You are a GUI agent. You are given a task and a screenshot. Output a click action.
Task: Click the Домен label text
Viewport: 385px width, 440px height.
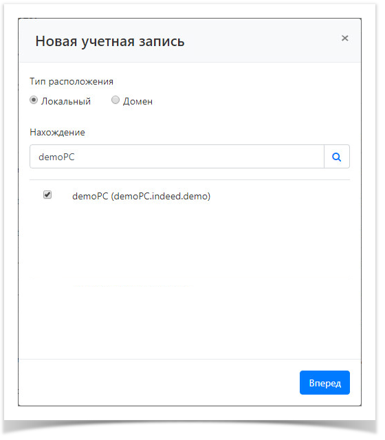click(139, 102)
